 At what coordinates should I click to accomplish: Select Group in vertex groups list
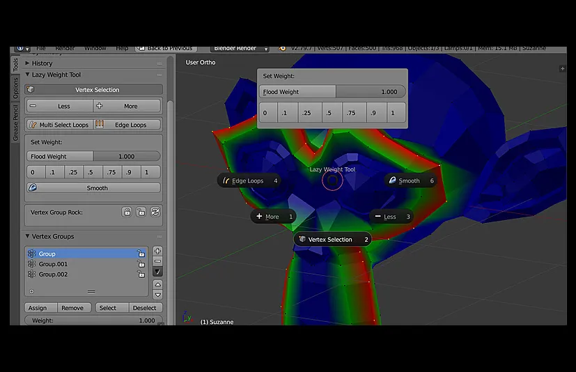pos(86,254)
